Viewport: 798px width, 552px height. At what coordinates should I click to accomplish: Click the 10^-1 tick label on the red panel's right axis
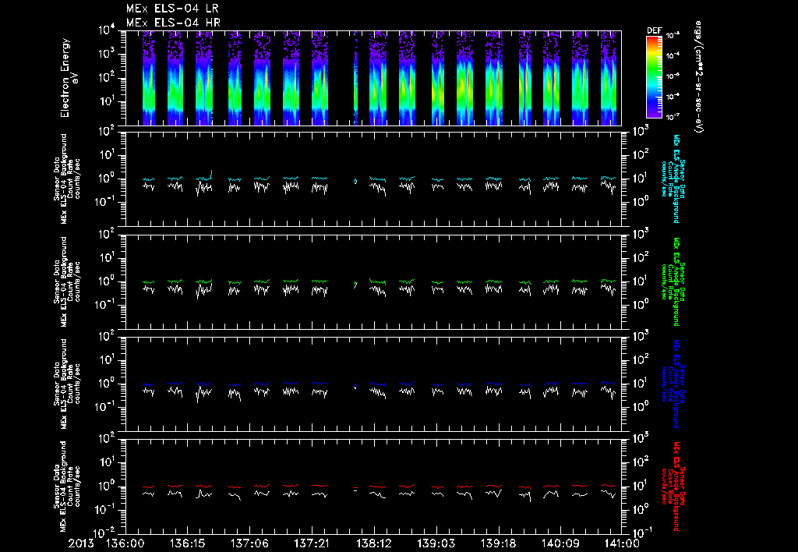pos(641,533)
